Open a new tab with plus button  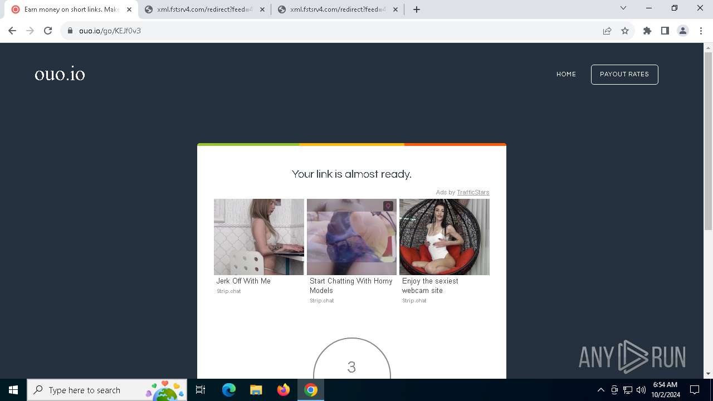[x=417, y=9]
